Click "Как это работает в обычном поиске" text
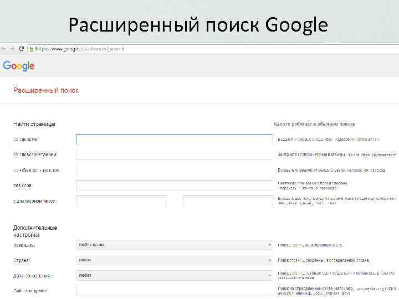 314,124
